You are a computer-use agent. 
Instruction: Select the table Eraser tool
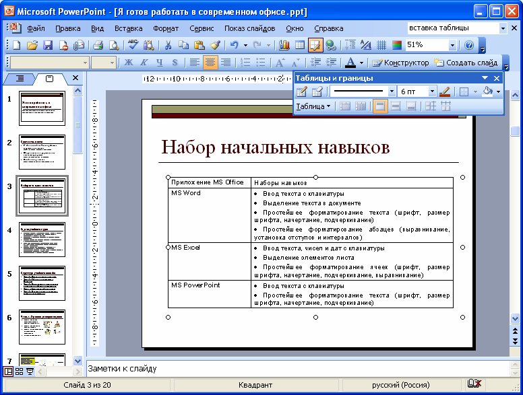(x=317, y=92)
